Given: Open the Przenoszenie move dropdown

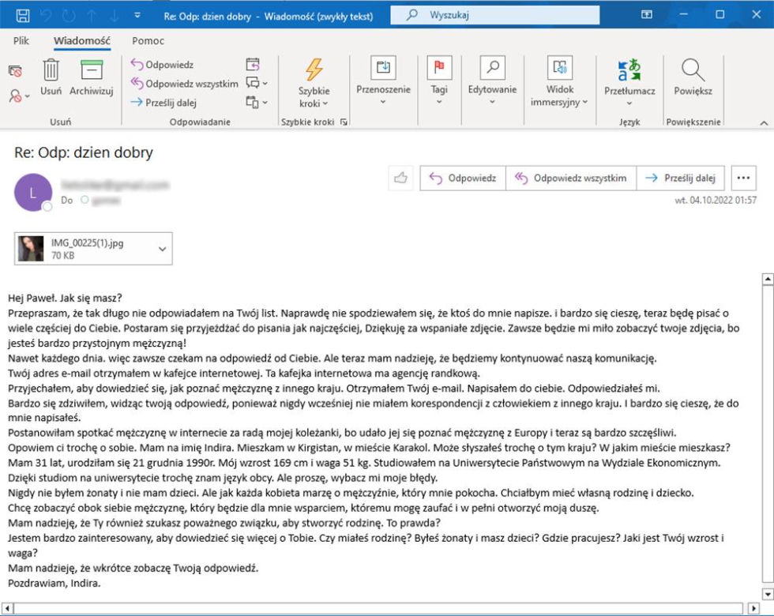Looking at the screenshot, I should pos(383,81).
